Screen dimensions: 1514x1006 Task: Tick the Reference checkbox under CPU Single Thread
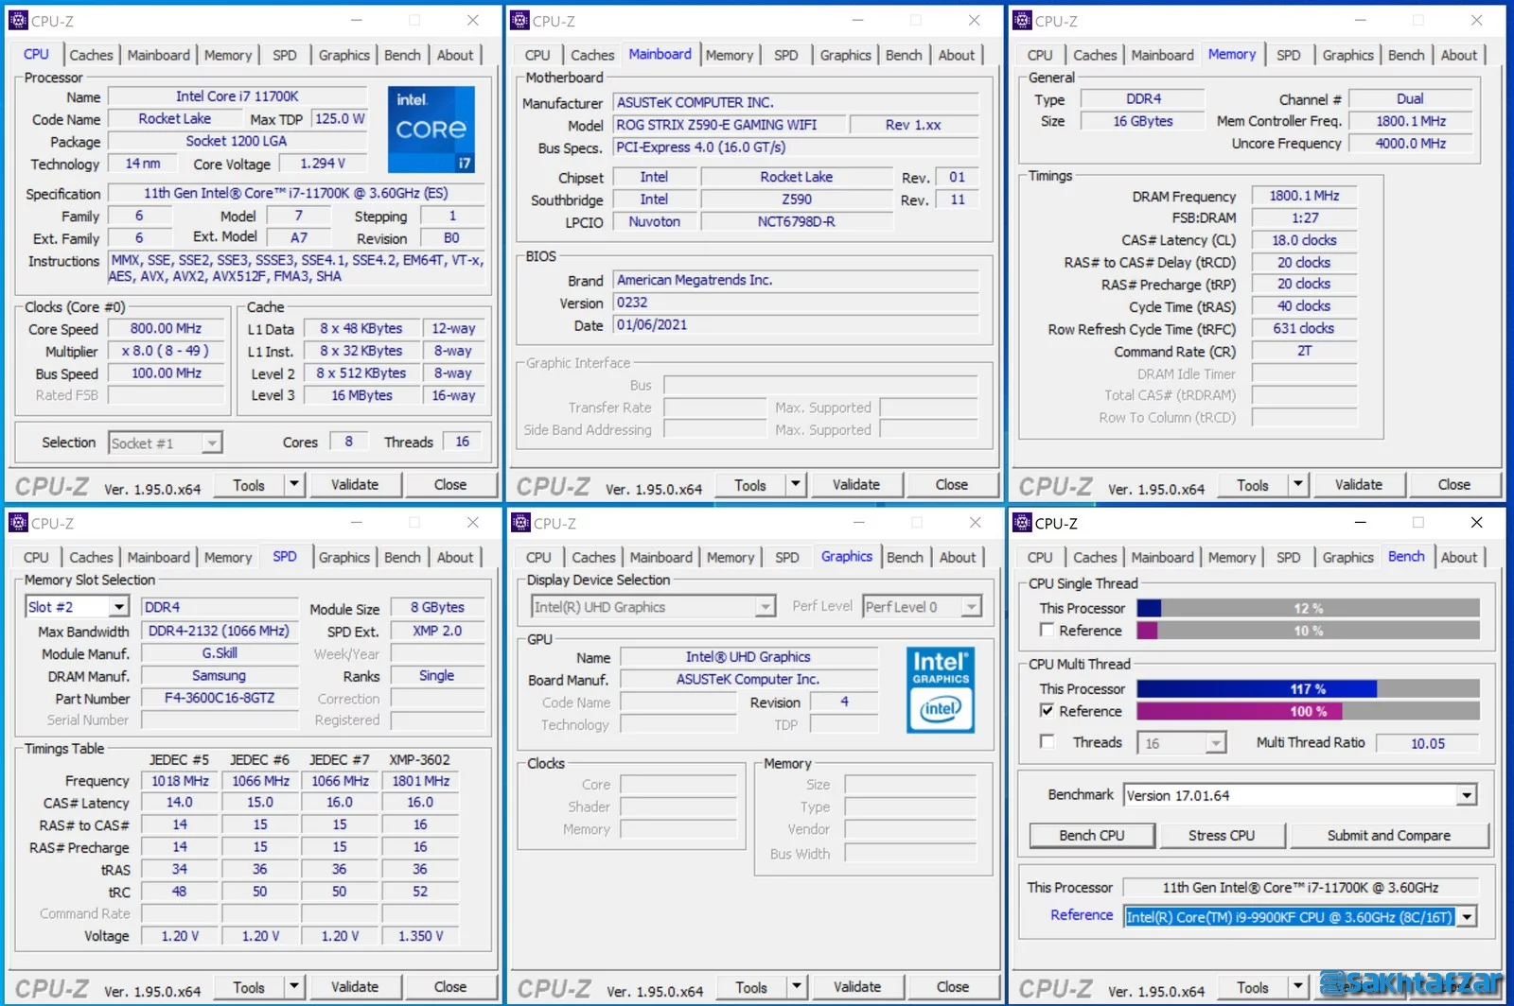(x=1047, y=630)
